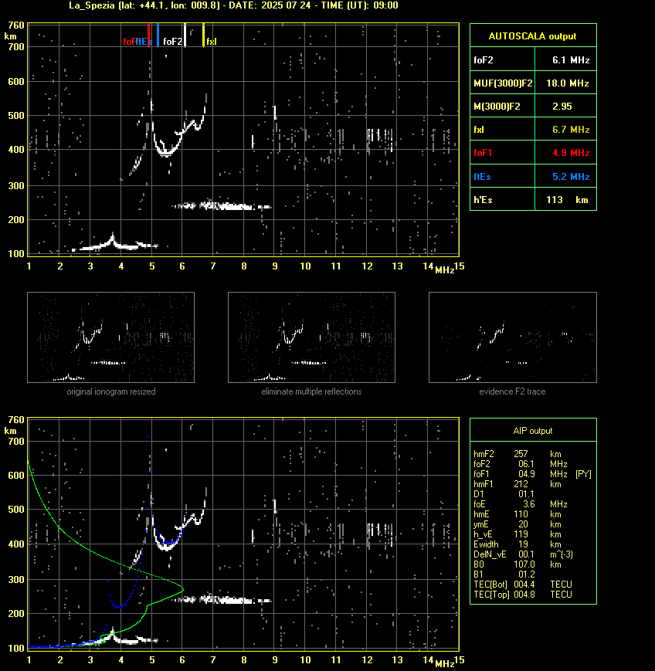Select the 113 km value cell
Viewport: 655px width, 671px height.
click(565, 199)
